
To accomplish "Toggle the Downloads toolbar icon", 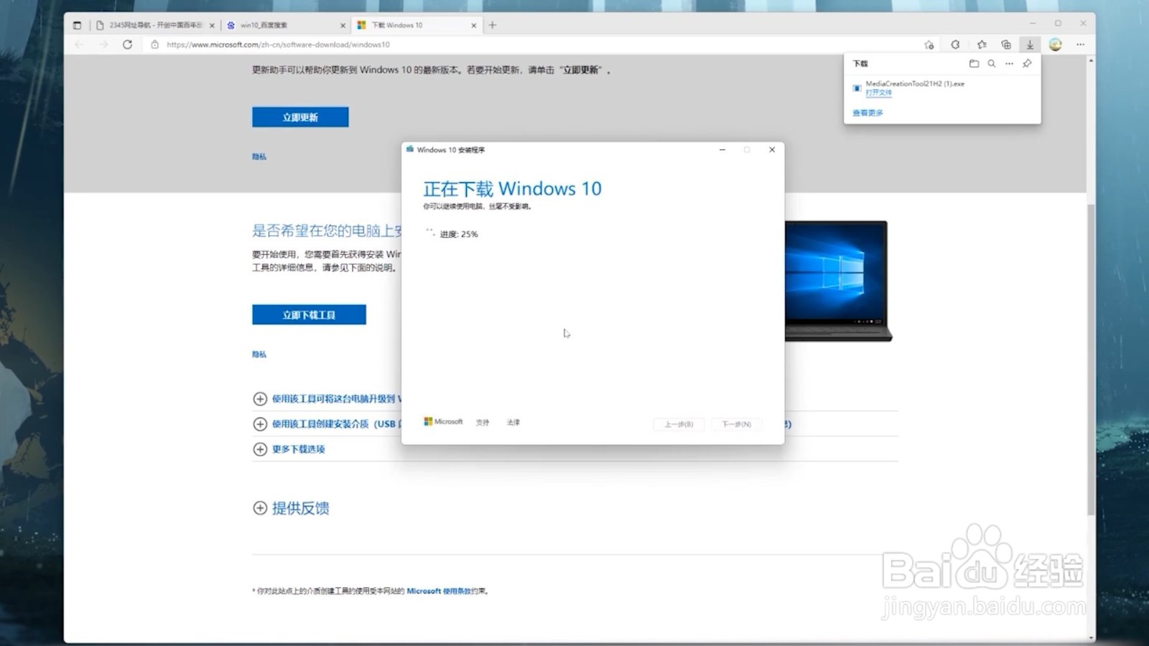I will pyautogui.click(x=1030, y=45).
